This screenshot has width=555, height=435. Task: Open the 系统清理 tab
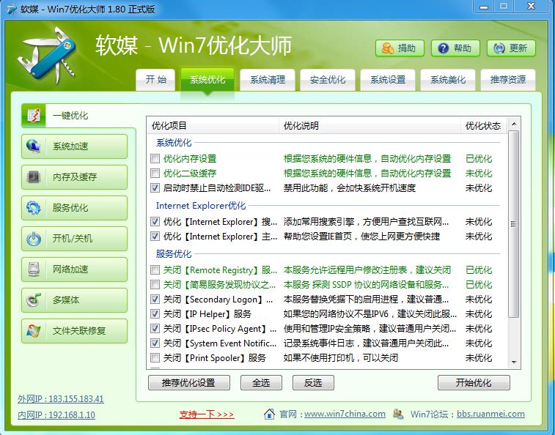point(268,80)
